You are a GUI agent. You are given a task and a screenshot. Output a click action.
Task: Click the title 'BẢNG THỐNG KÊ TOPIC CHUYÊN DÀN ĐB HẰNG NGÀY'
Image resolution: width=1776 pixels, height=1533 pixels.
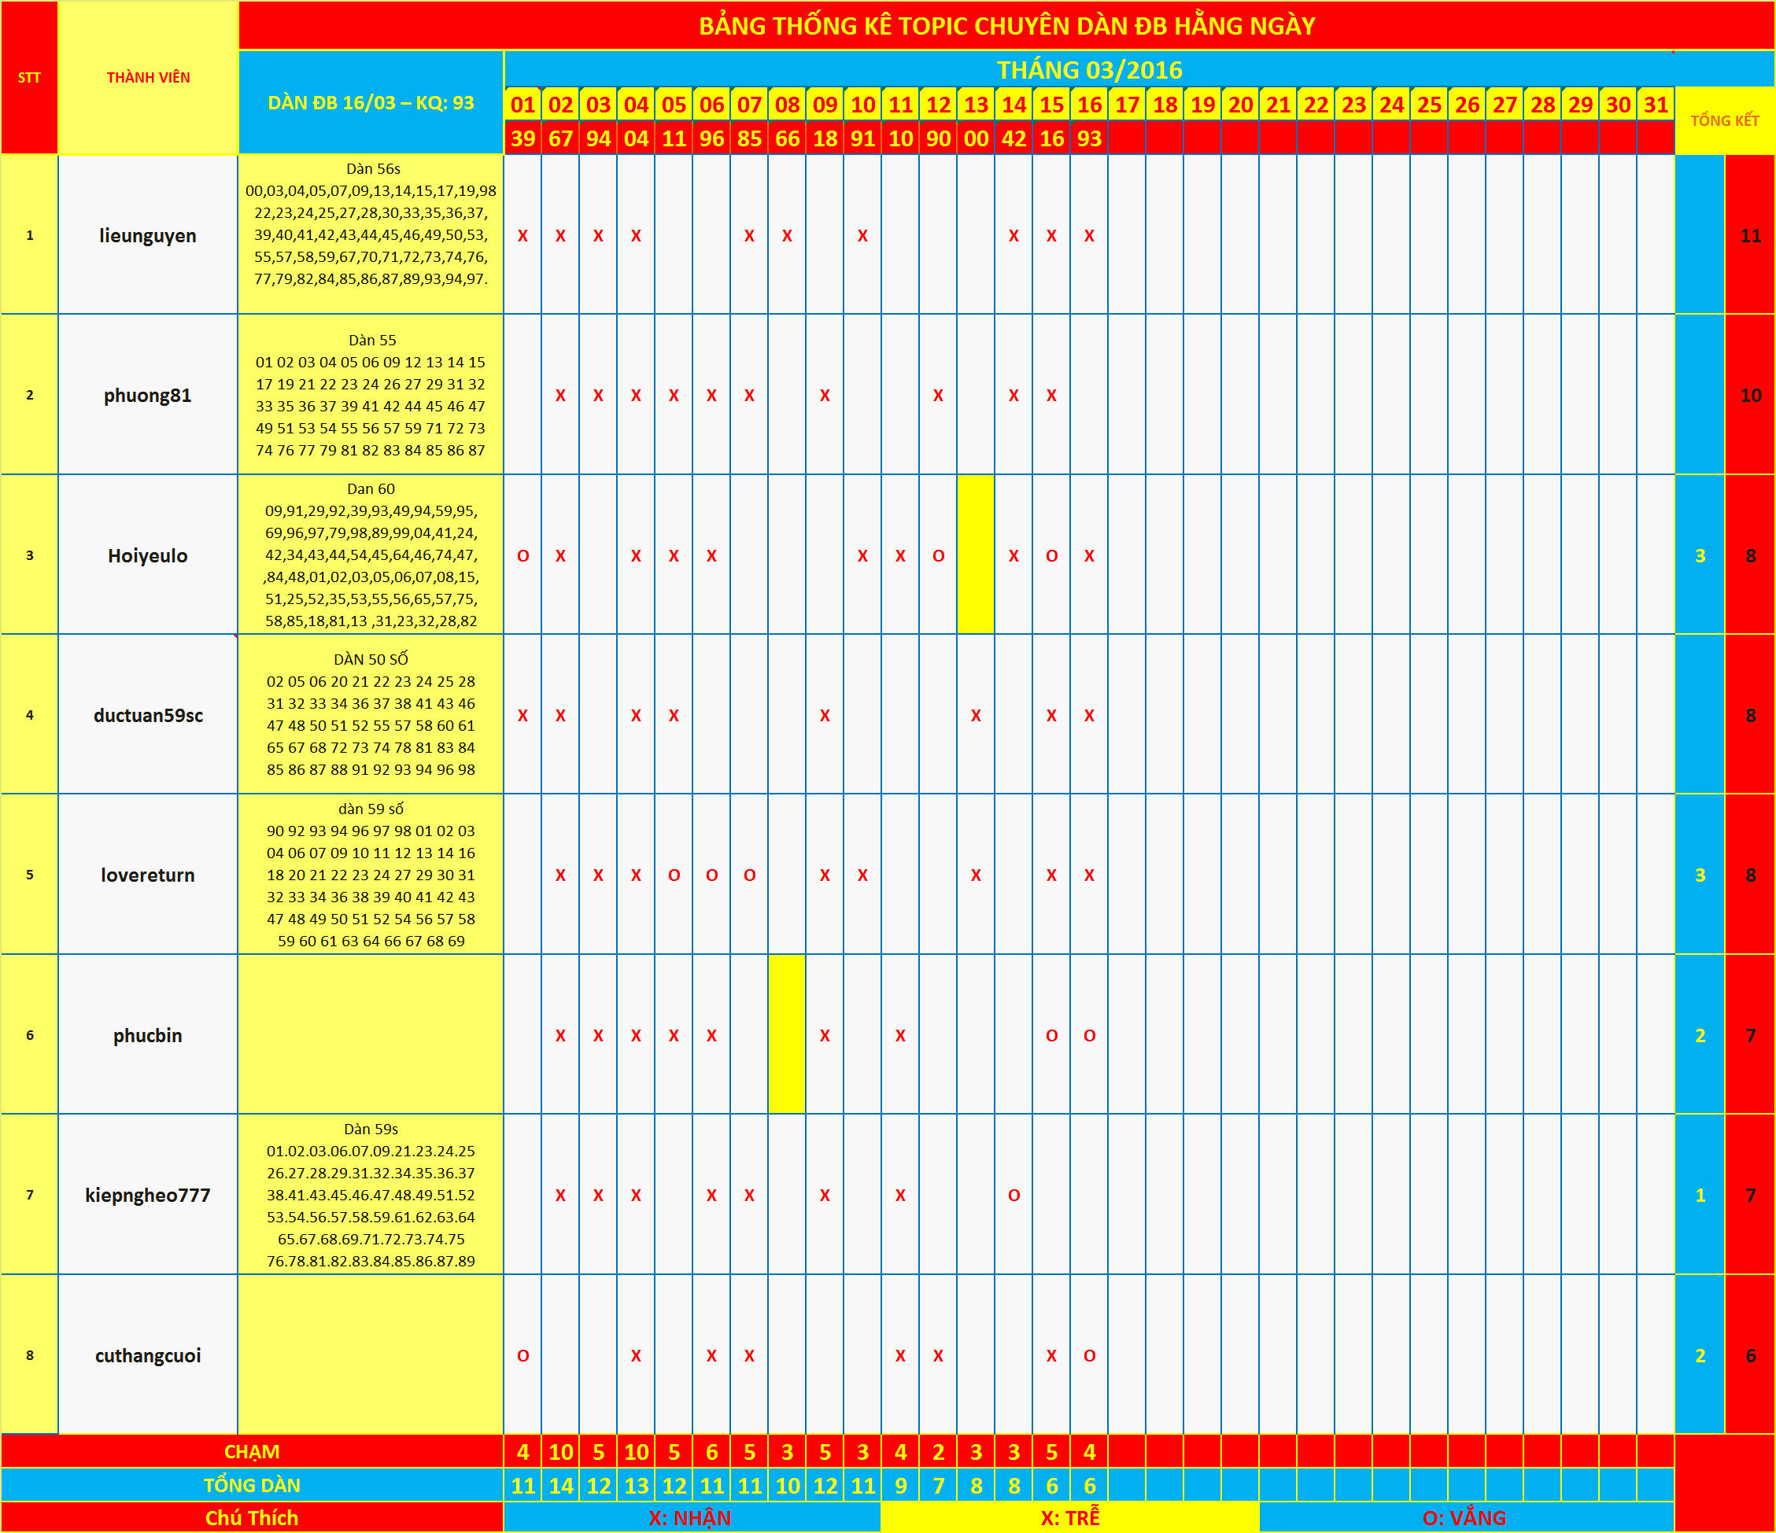1006,26
